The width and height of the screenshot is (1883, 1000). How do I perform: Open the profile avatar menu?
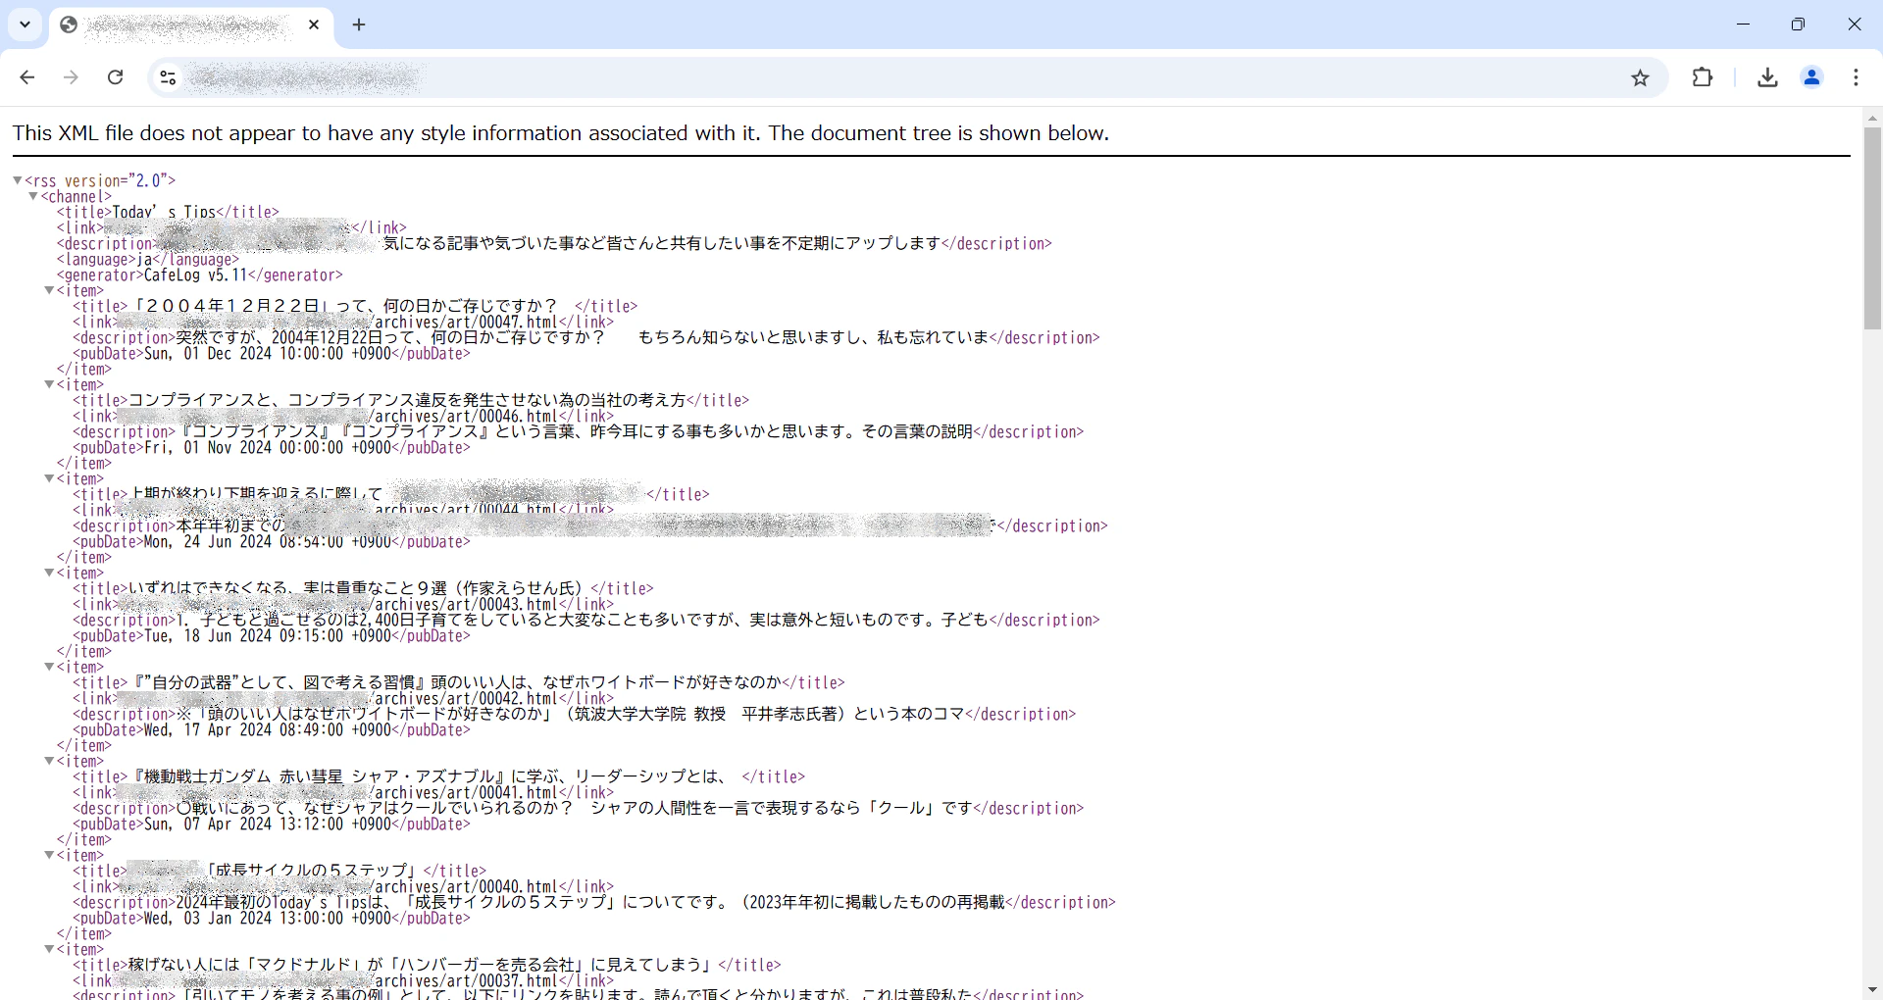click(x=1811, y=77)
